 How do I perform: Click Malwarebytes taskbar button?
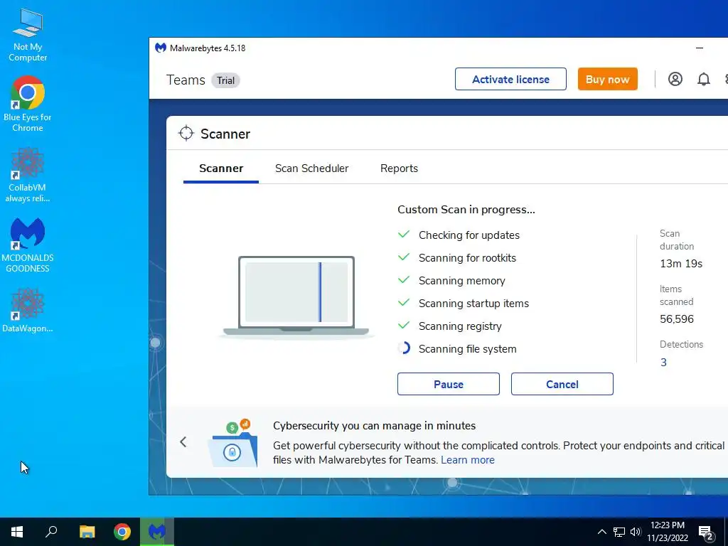pyautogui.click(x=157, y=532)
